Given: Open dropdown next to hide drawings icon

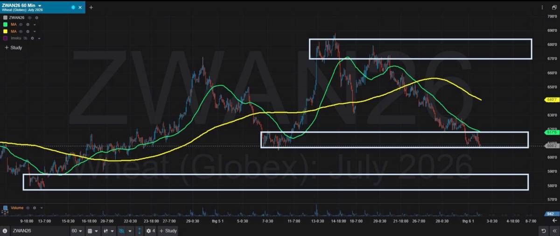Looking at the screenshot, I should pyautogui.click(x=130, y=231).
